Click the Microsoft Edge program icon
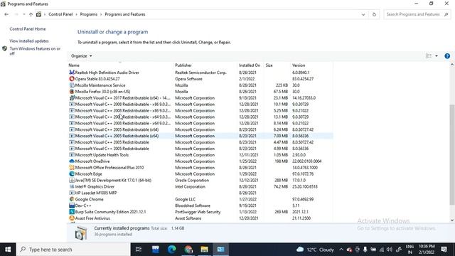Screen dimensions: 455x256 tap(72, 174)
